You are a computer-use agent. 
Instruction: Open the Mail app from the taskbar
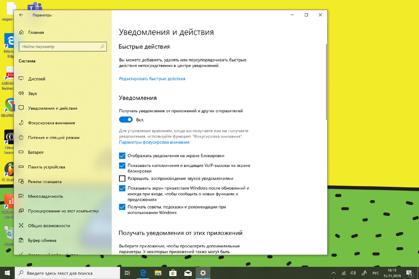[x=188, y=273]
